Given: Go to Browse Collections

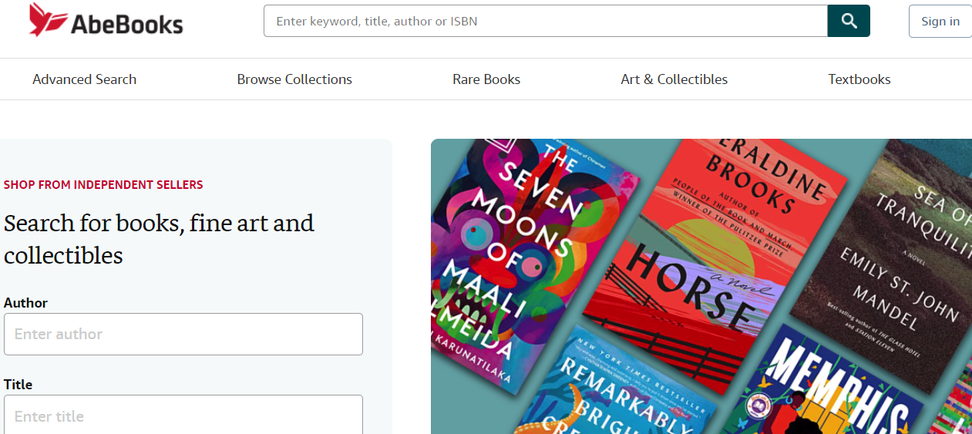Looking at the screenshot, I should [294, 79].
